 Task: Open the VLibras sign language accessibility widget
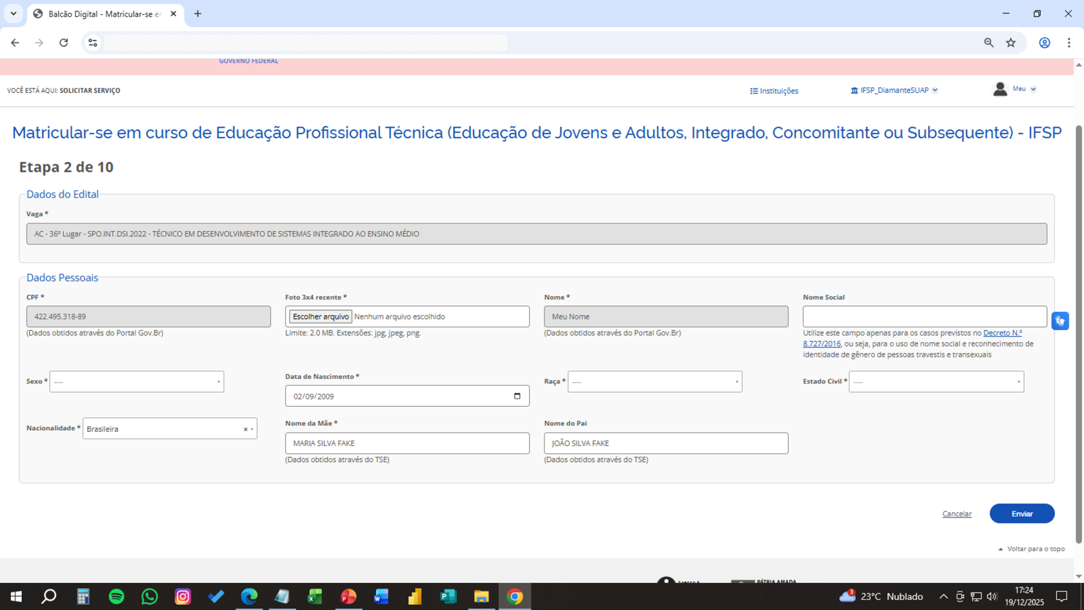click(1060, 320)
